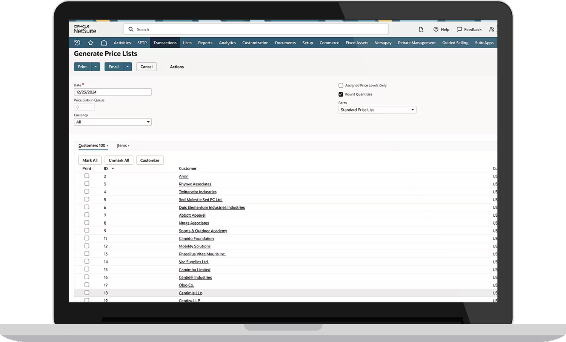Image resolution: width=566 pixels, height=342 pixels.
Task: Open the Transactions menu
Action: tap(165, 43)
